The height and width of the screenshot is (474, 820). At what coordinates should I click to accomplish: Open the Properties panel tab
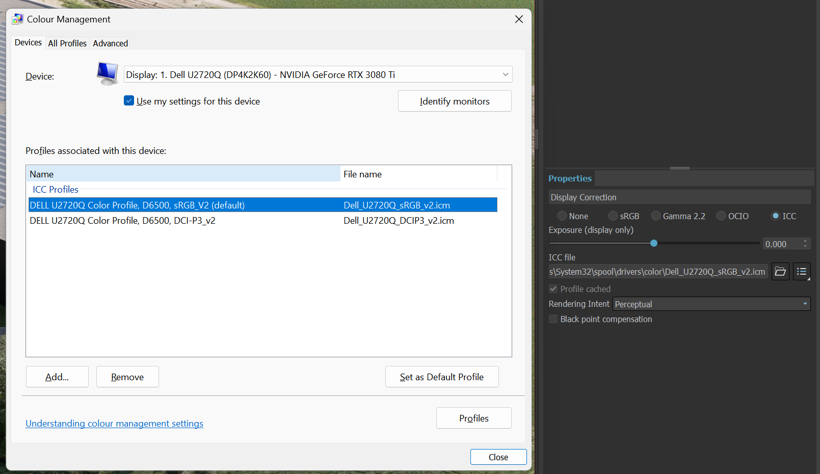pyautogui.click(x=570, y=178)
